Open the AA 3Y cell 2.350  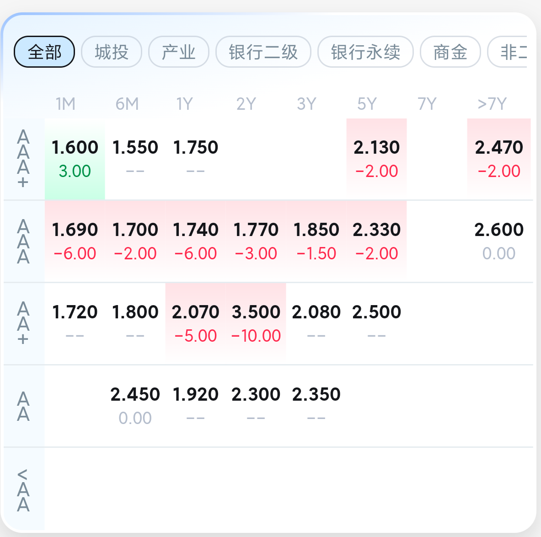tap(316, 406)
